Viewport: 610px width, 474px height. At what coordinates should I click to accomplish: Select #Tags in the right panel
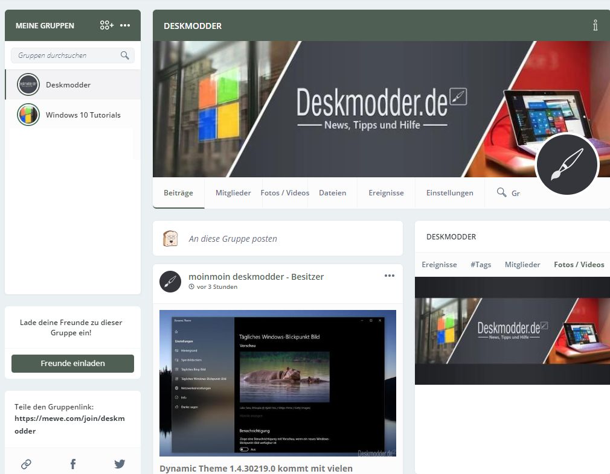click(x=481, y=265)
